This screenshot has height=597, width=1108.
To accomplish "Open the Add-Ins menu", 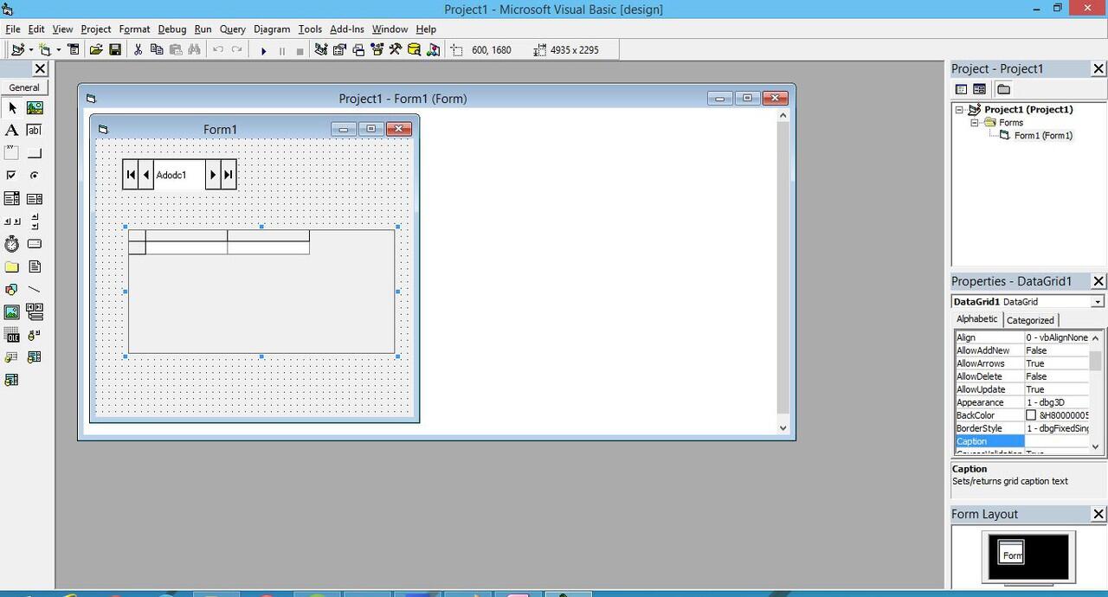I will pos(347,29).
